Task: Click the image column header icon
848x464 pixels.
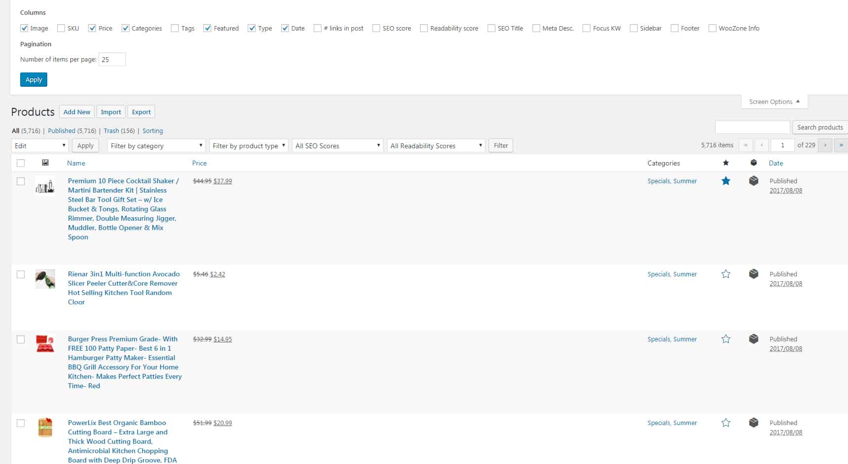Action: (x=45, y=163)
